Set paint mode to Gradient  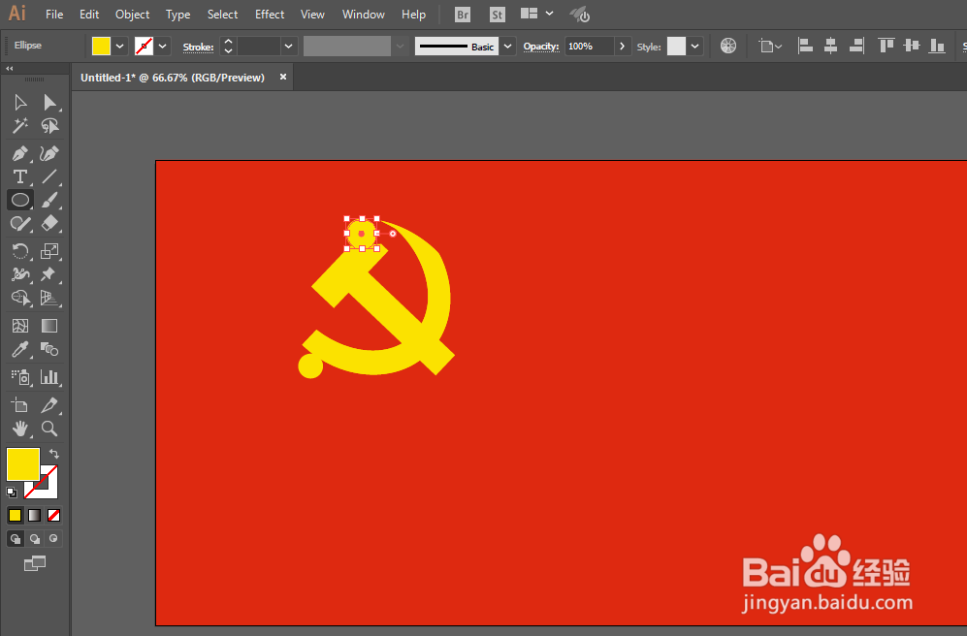point(35,515)
